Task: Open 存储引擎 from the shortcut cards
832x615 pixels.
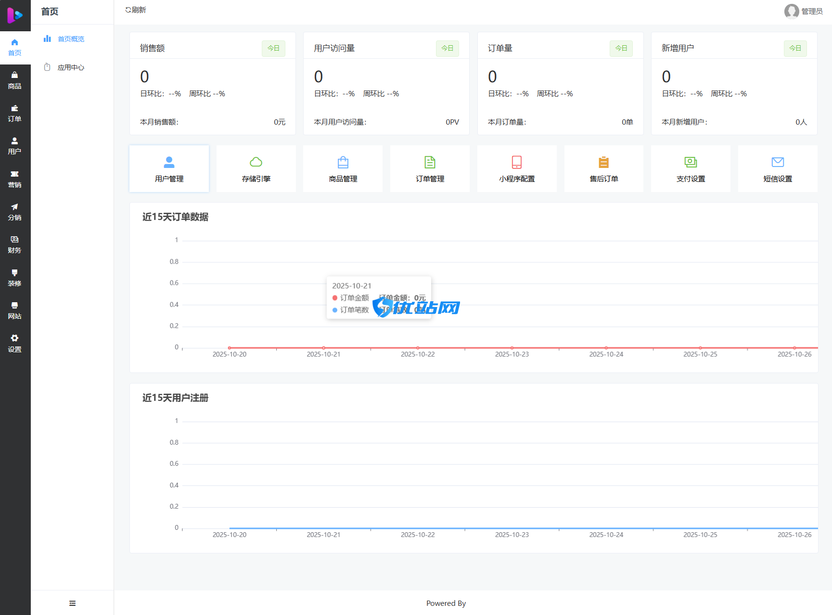Action: pyautogui.click(x=256, y=168)
